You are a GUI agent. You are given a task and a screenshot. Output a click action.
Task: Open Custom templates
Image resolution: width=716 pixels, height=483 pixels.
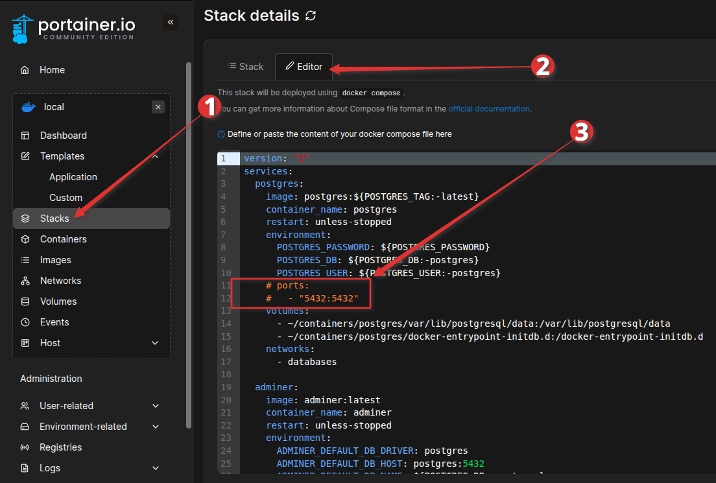pos(66,198)
